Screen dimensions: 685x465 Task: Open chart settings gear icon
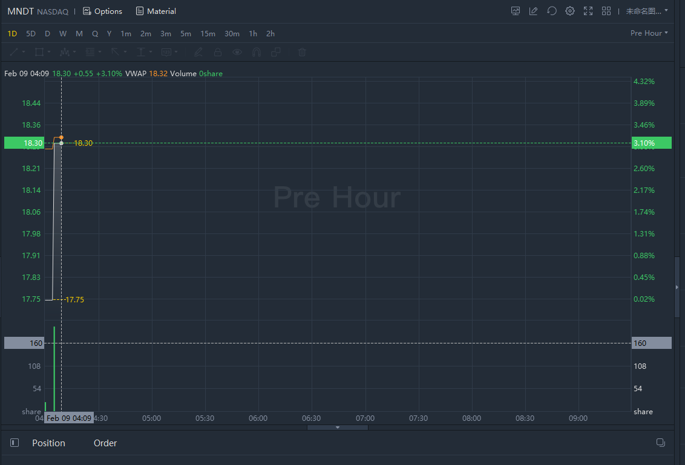point(569,11)
